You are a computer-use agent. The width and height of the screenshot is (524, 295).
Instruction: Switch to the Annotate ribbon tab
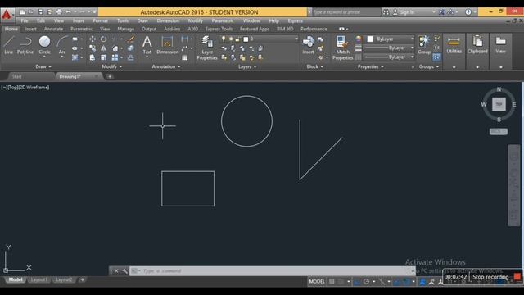53,29
